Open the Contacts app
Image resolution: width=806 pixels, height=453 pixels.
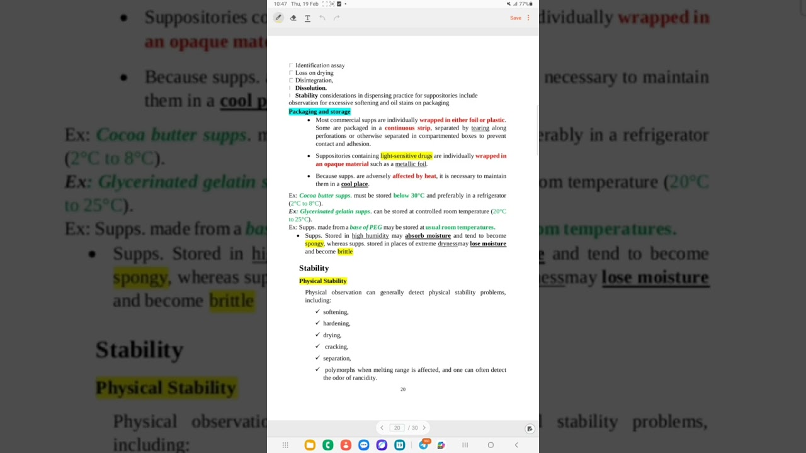pos(346,445)
